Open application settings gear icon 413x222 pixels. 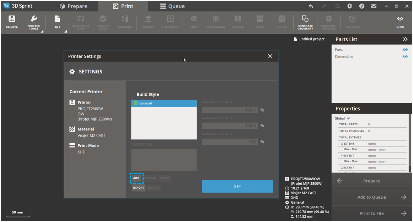tap(350, 6)
